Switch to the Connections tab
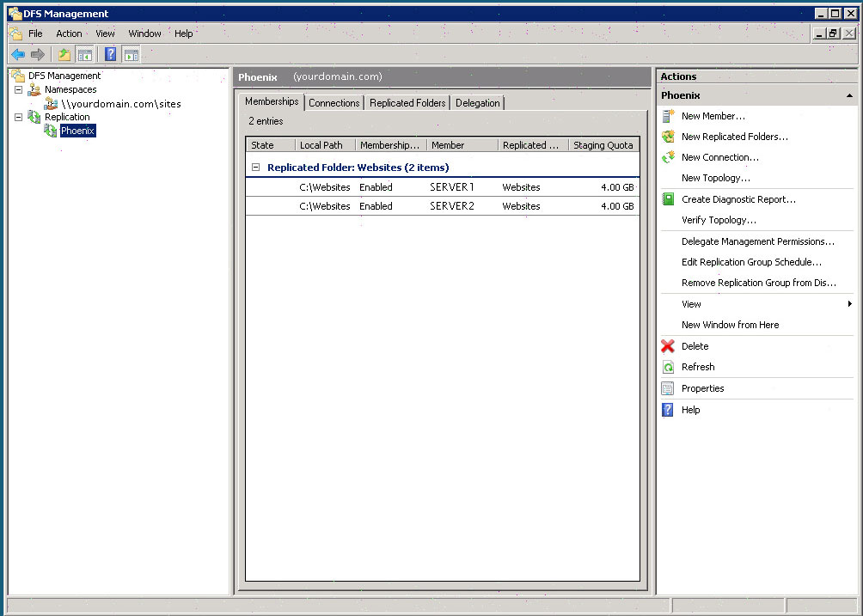This screenshot has width=863, height=616. click(x=334, y=103)
